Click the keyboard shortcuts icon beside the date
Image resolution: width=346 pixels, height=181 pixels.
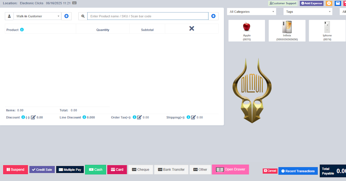tap(74, 3)
